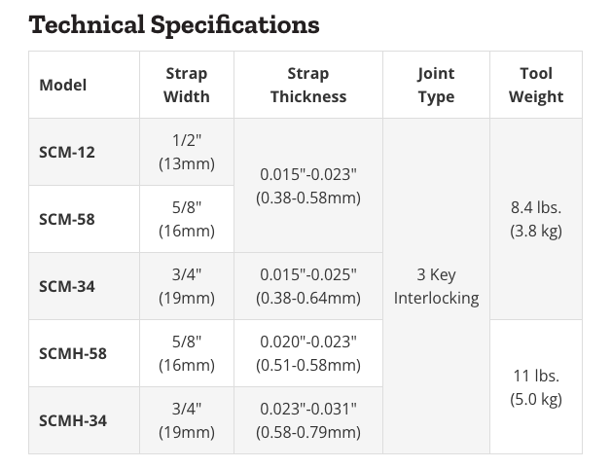Click the SCM-58 model cell
This screenshot has height=468, width=611.
[x=67, y=219]
